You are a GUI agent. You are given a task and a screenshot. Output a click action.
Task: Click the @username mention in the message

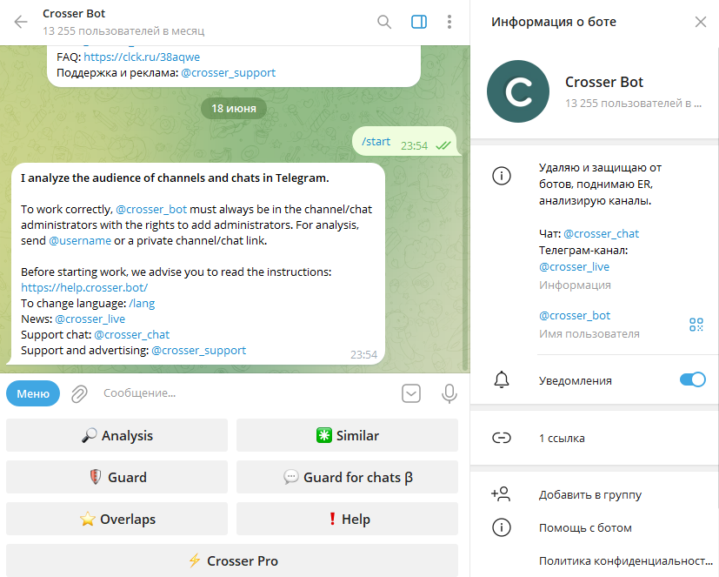point(80,240)
